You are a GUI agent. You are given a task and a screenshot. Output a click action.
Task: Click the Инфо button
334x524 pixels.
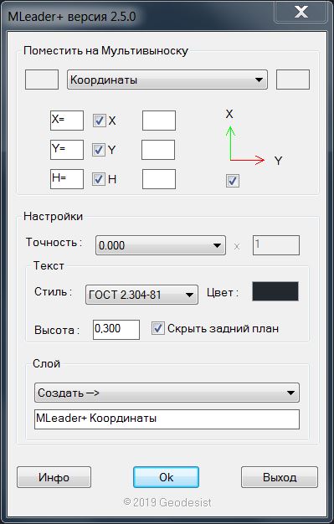54,477
